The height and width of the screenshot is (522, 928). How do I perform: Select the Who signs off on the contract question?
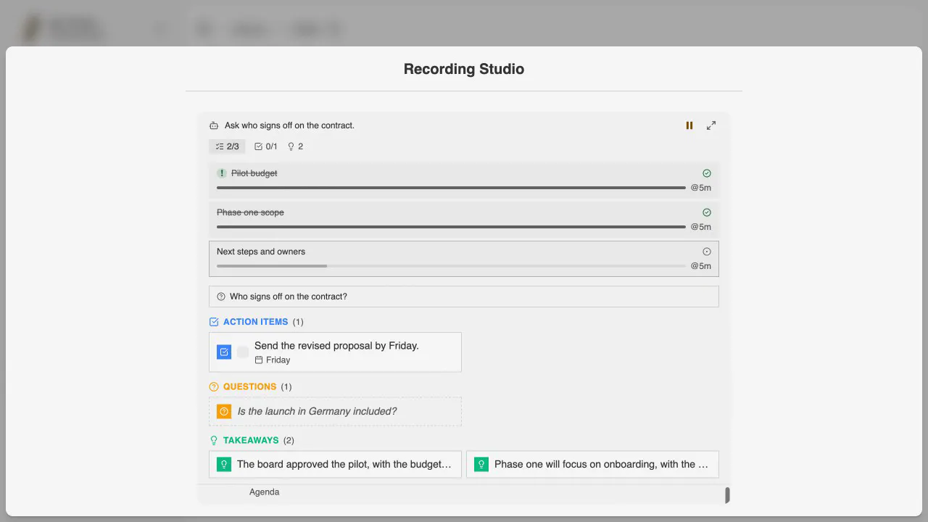point(464,297)
